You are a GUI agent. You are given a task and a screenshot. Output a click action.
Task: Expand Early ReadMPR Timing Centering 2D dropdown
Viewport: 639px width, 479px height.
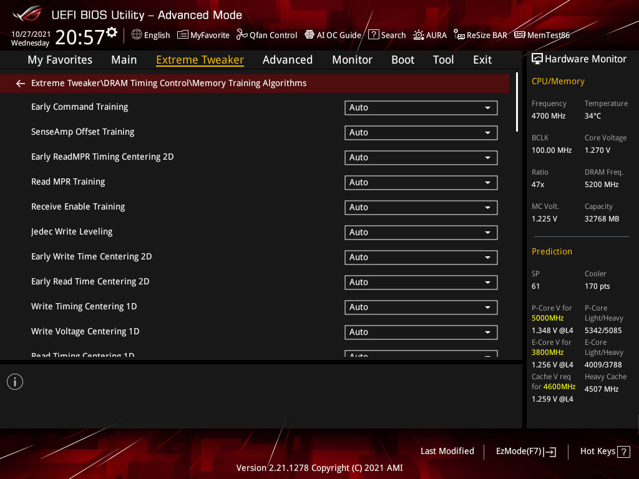pyautogui.click(x=421, y=158)
